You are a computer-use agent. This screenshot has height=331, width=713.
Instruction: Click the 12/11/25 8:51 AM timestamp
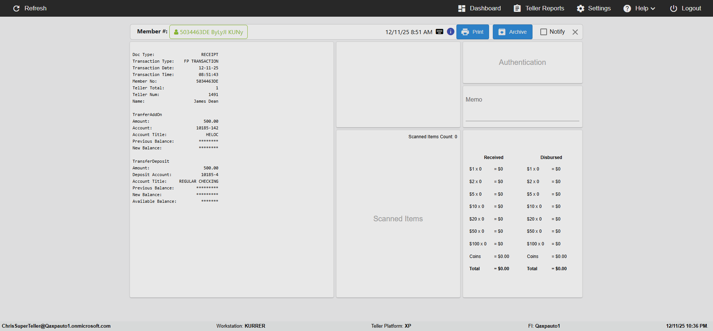coord(408,32)
